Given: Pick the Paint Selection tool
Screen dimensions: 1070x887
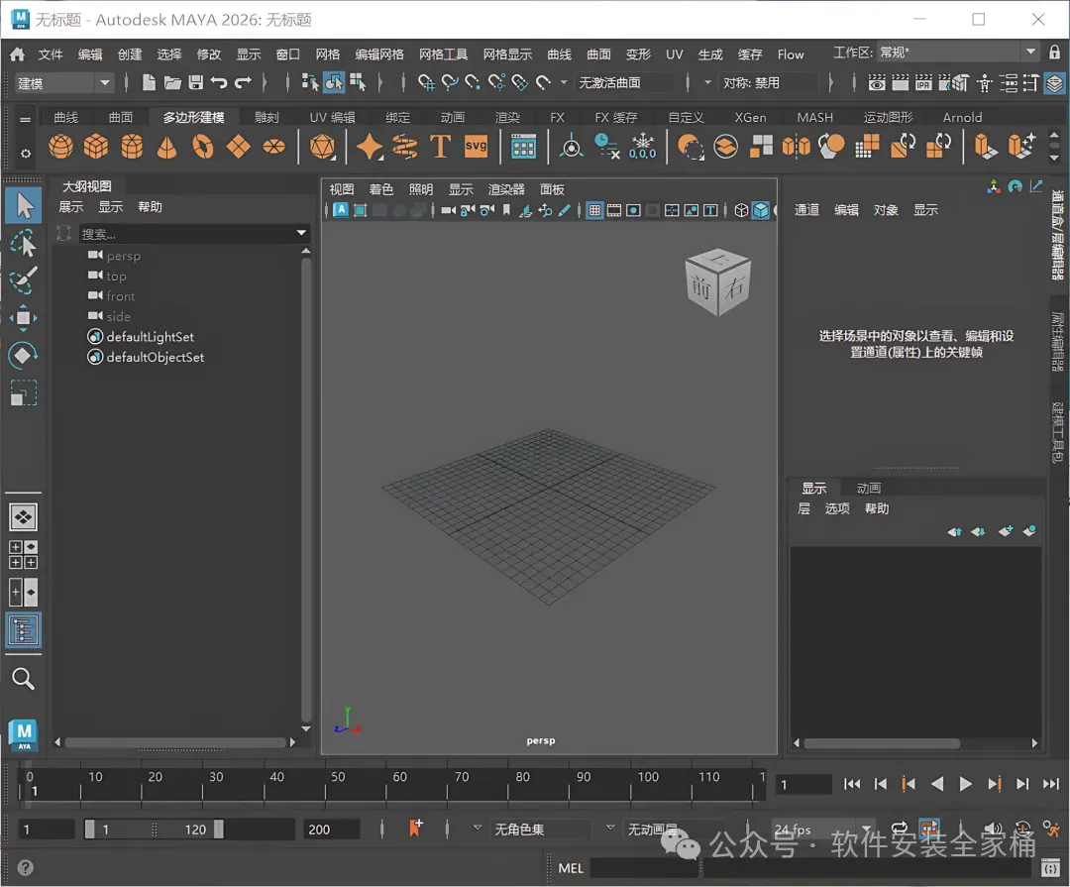Looking at the screenshot, I should pos(23,279).
